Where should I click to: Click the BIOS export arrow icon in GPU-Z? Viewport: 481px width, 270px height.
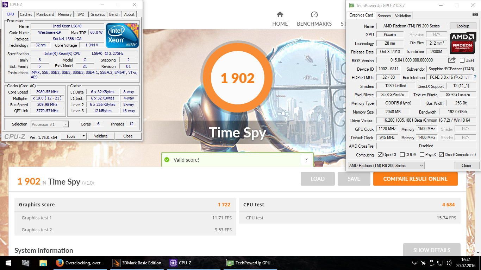(452, 60)
